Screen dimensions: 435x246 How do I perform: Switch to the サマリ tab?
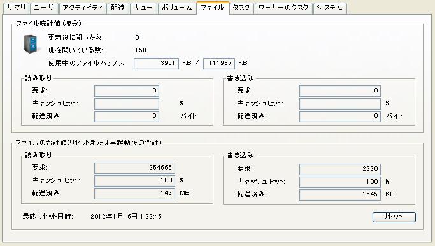[16, 8]
